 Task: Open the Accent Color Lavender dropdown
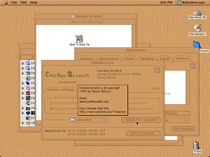pos(89,120)
